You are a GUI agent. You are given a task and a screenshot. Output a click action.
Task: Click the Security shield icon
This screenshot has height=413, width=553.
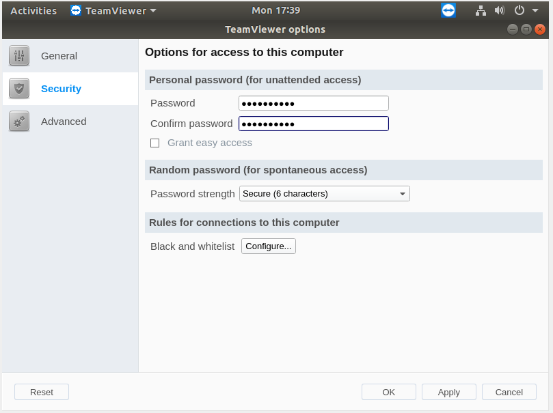pyautogui.click(x=19, y=88)
